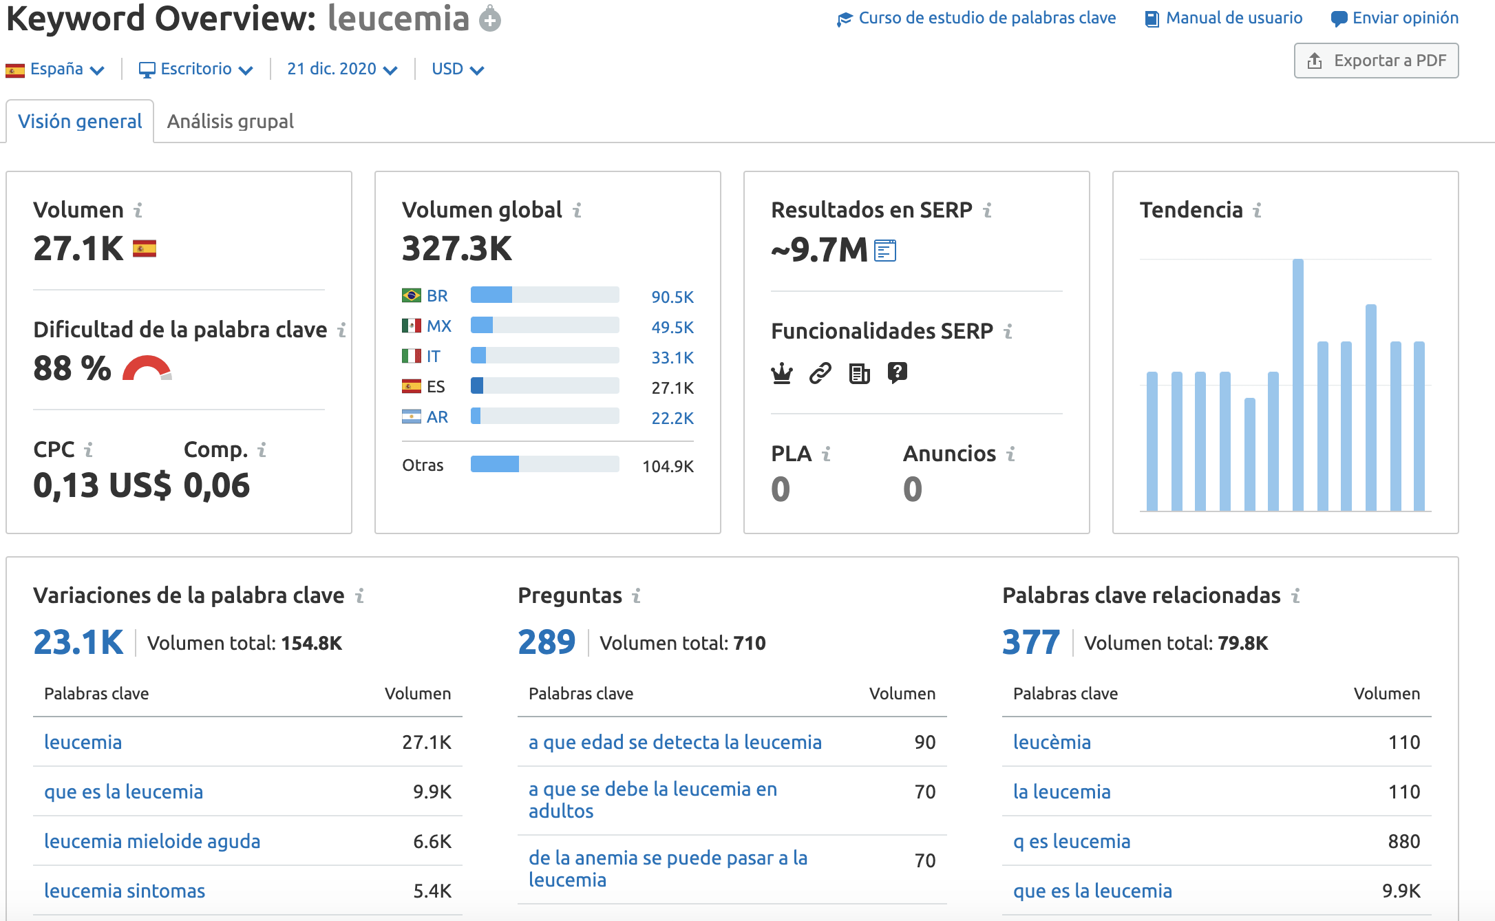Image resolution: width=1495 pixels, height=921 pixels.
Task: Open the USD currency dropdown
Action: click(x=458, y=69)
